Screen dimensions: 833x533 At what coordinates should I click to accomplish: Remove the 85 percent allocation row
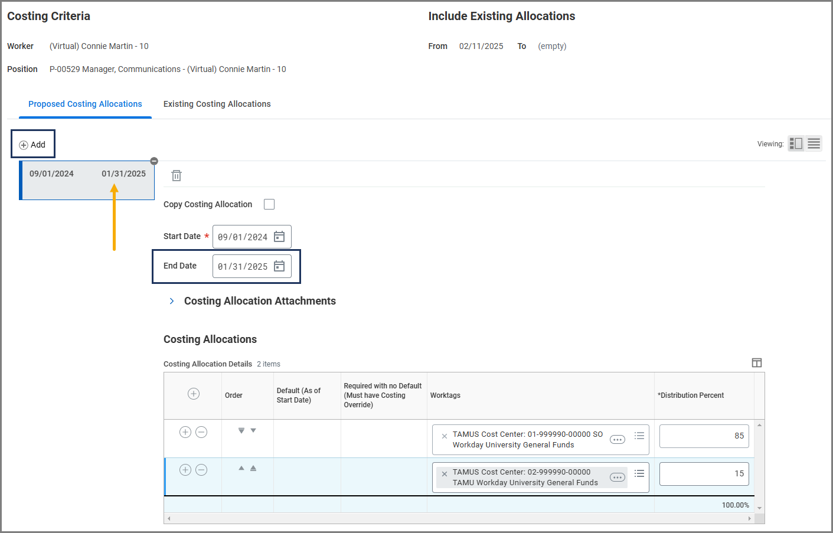point(201,432)
